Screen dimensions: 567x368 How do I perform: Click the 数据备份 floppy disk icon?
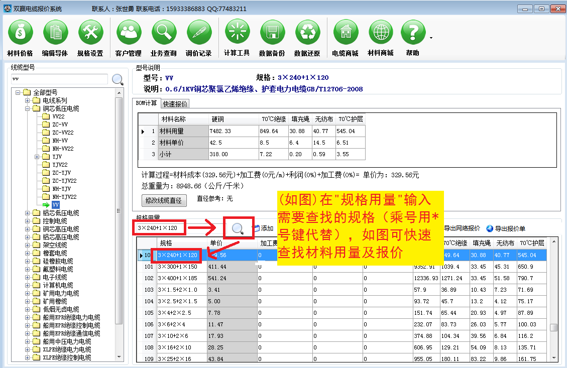pyautogui.click(x=272, y=33)
